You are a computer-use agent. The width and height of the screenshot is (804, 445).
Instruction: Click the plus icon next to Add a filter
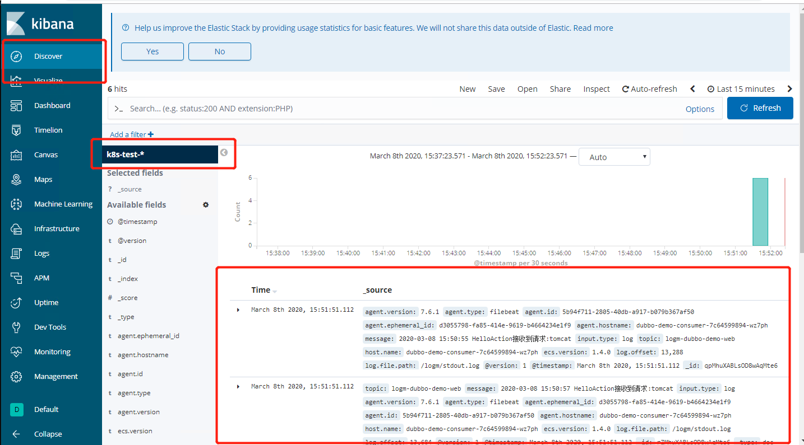tap(151, 134)
